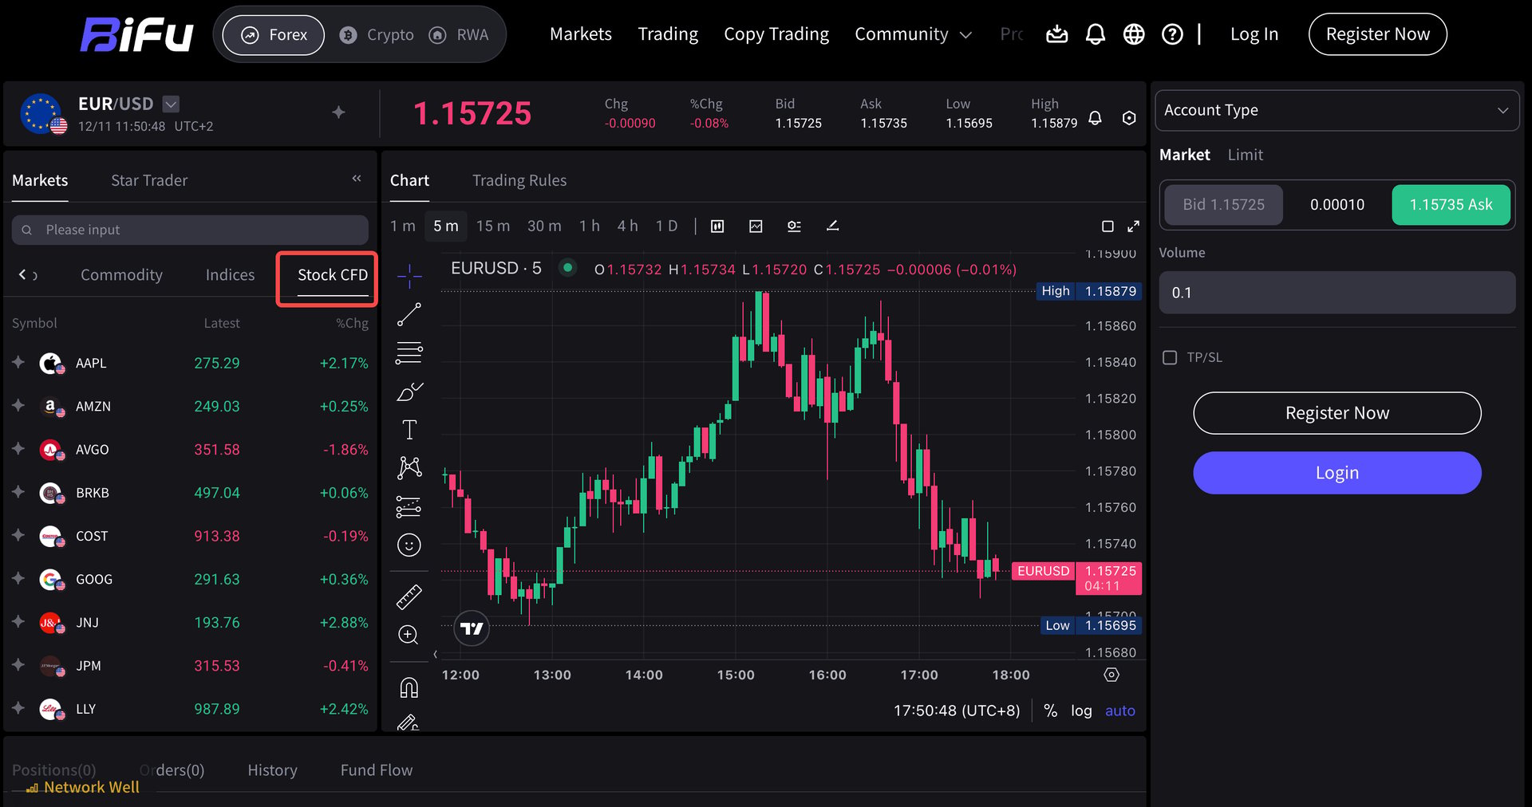Click the candlestick chart style icon
This screenshot has width=1532, height=807.
tap(717, 226)
